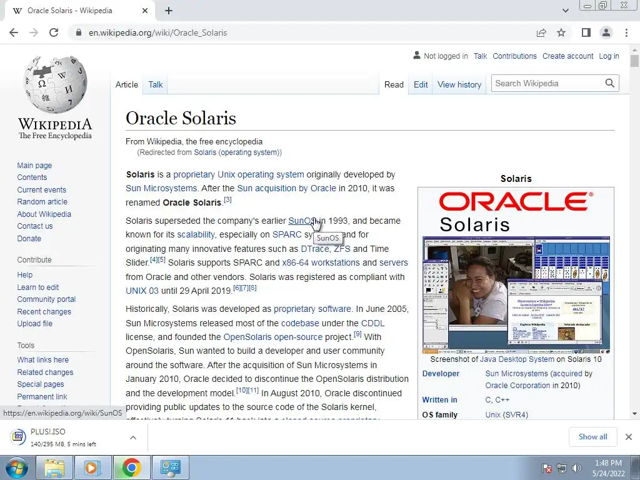Open the Main page sidebar link

pyautogui.click(x=34, y=165)
